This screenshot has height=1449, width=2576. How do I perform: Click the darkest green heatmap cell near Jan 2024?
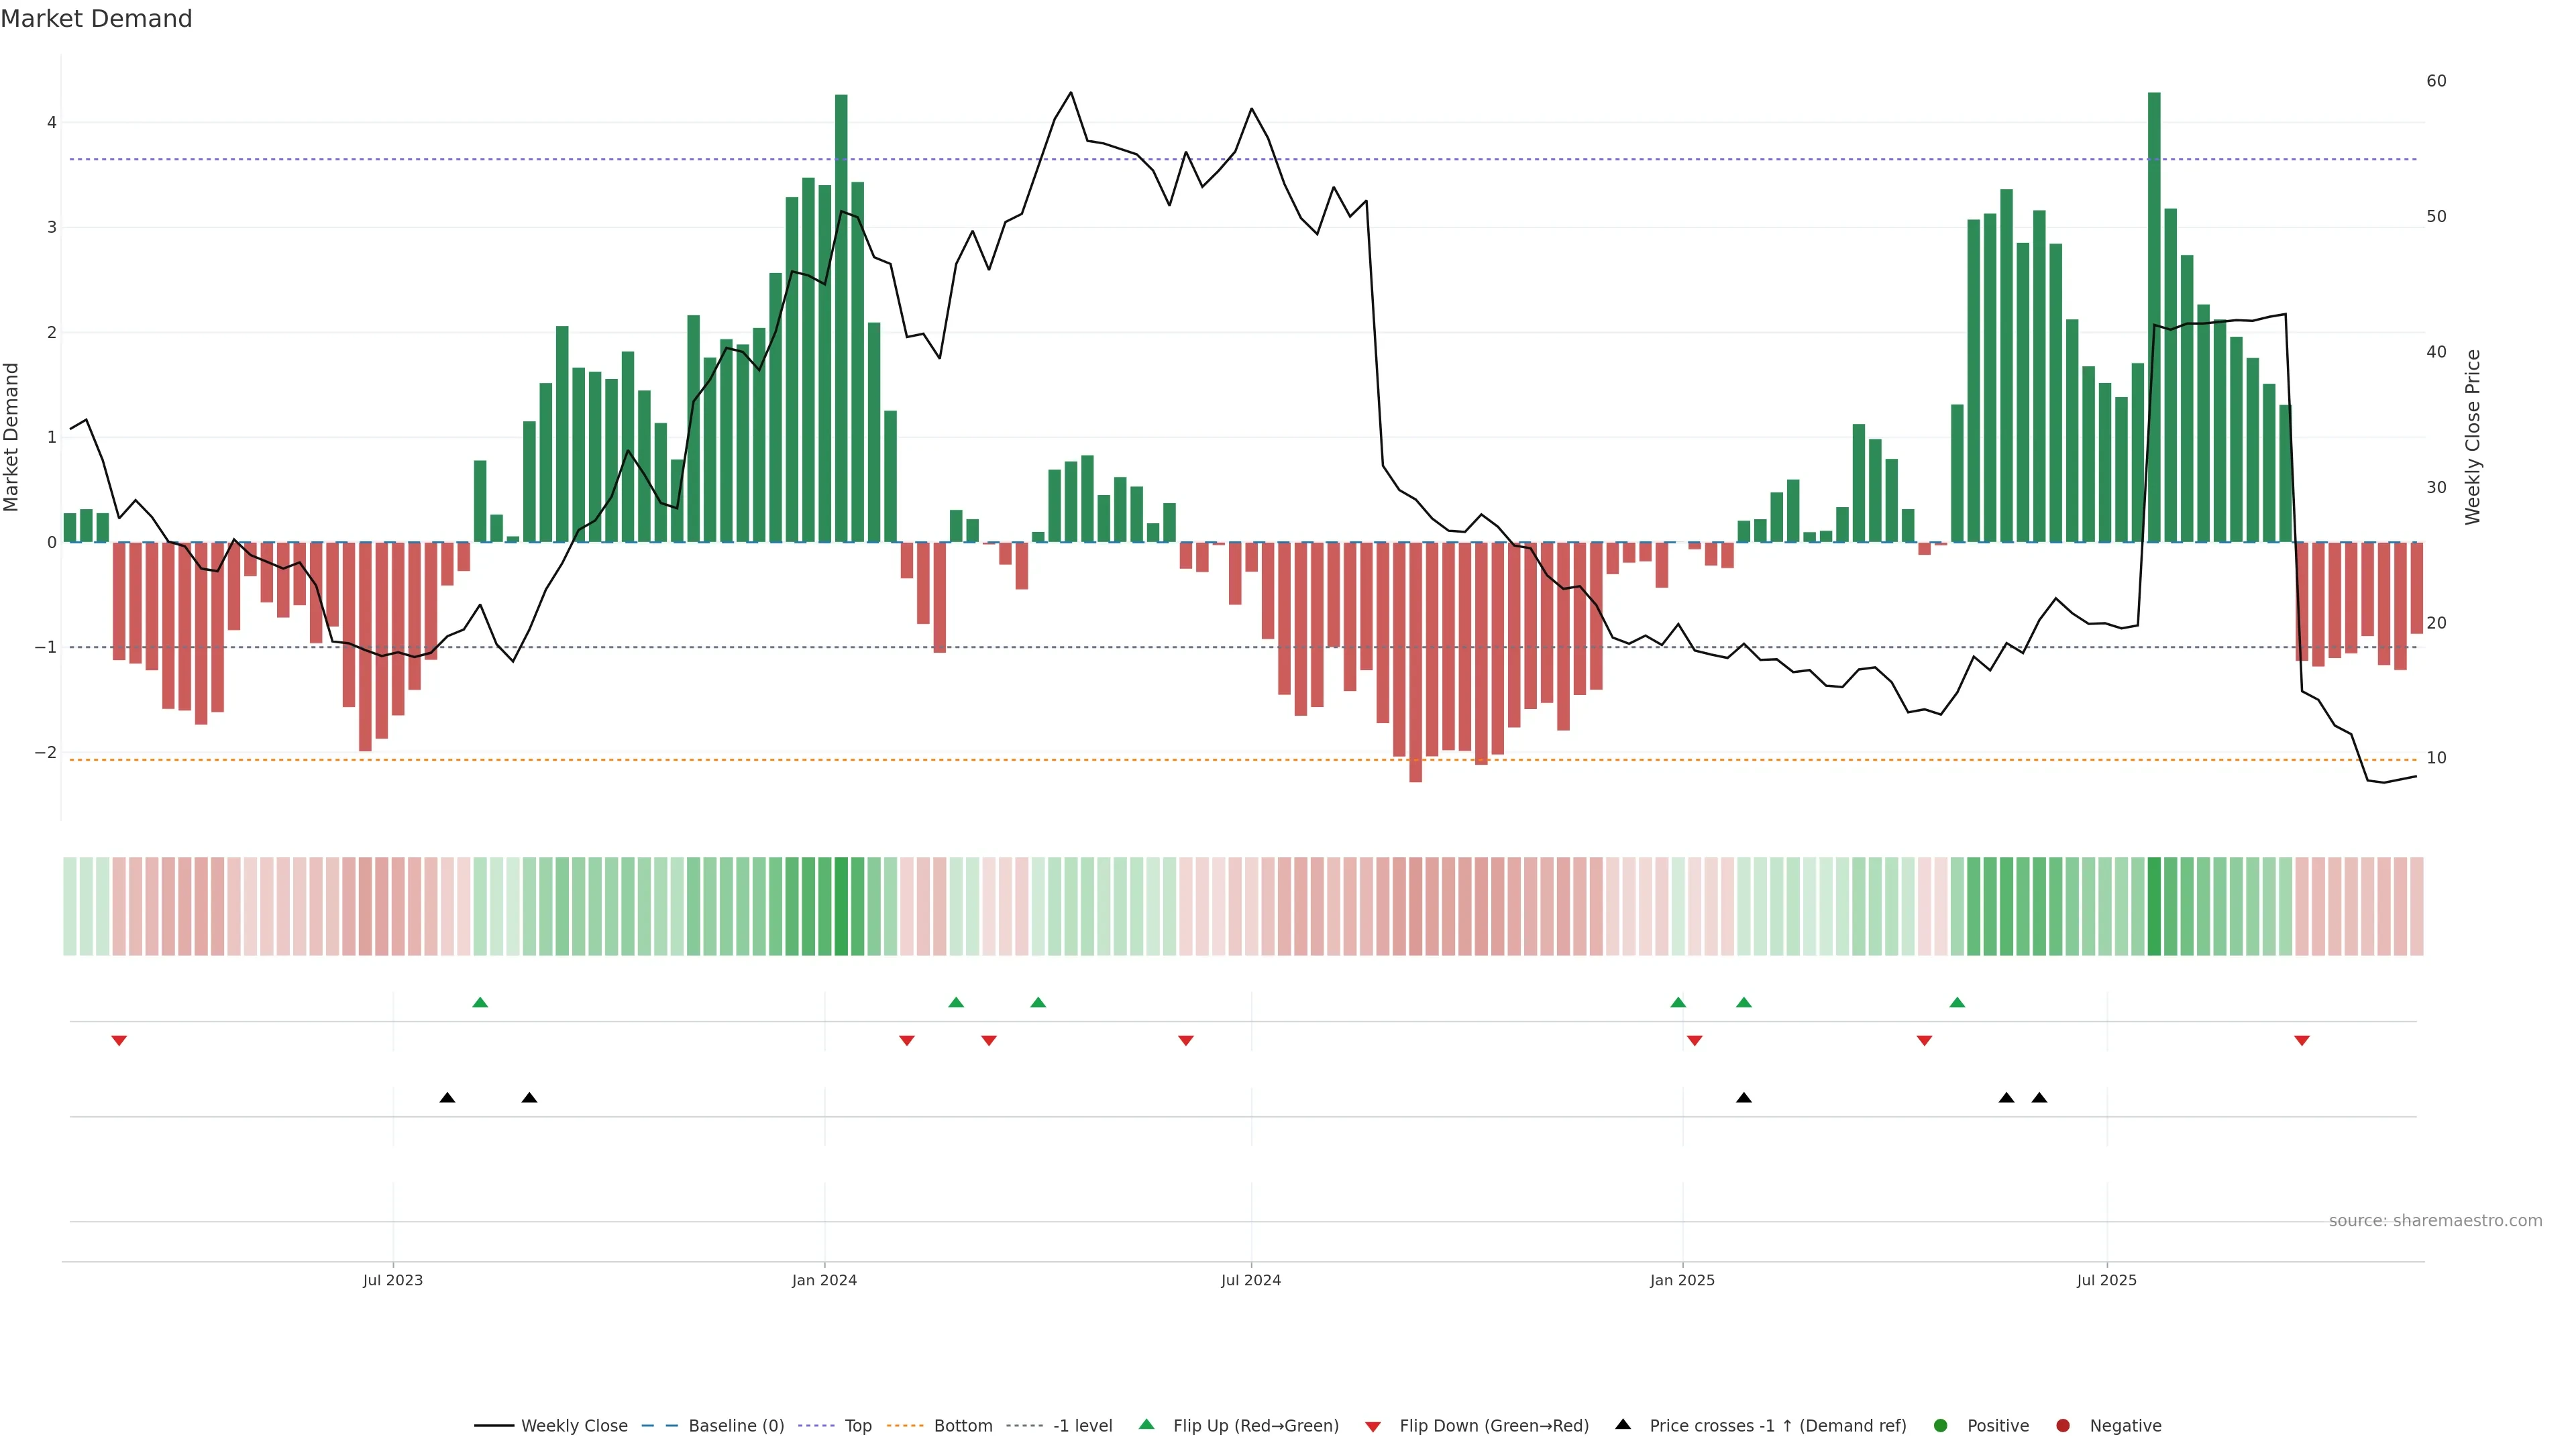(x=841, y=906)
